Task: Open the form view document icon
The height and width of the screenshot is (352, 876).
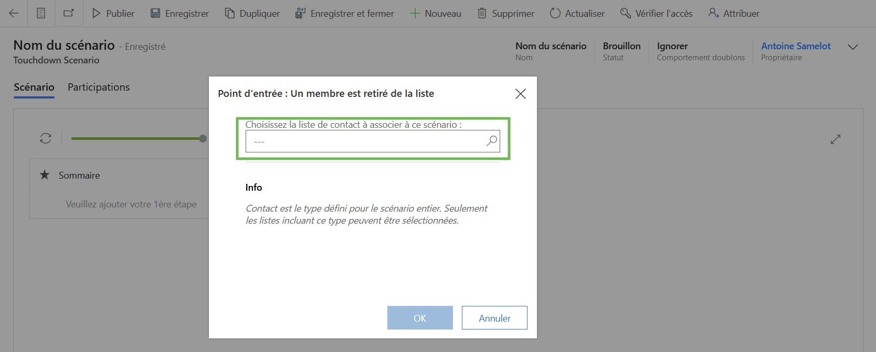Action: click(41, 14)
